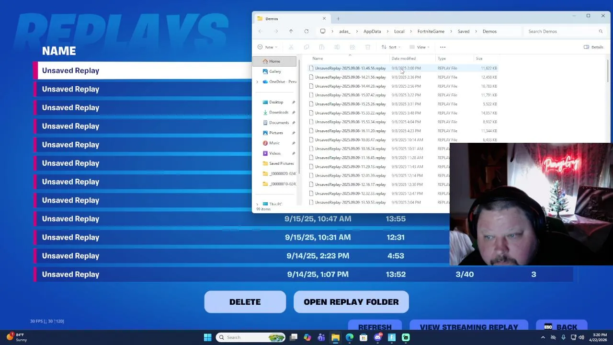Click VIEW STREAMING REPLAY button
Screen dimensions: 613x345
click(x=469, y=326)
